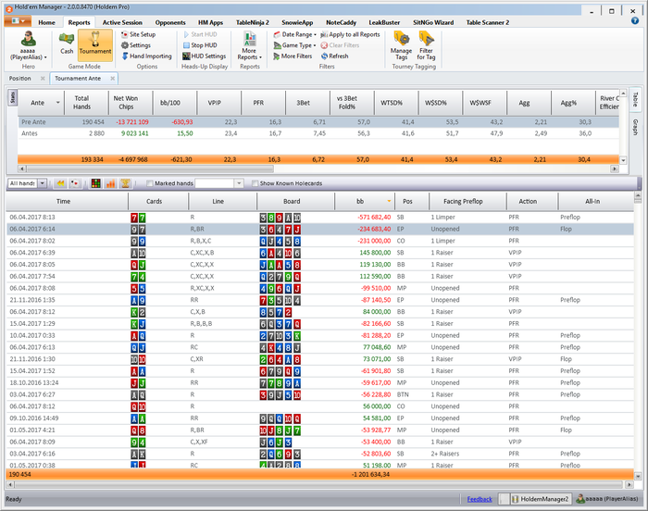The height and width of the screenshot is (511, 648).
Task: Open the Active Session tab
Action: [122, 22]
